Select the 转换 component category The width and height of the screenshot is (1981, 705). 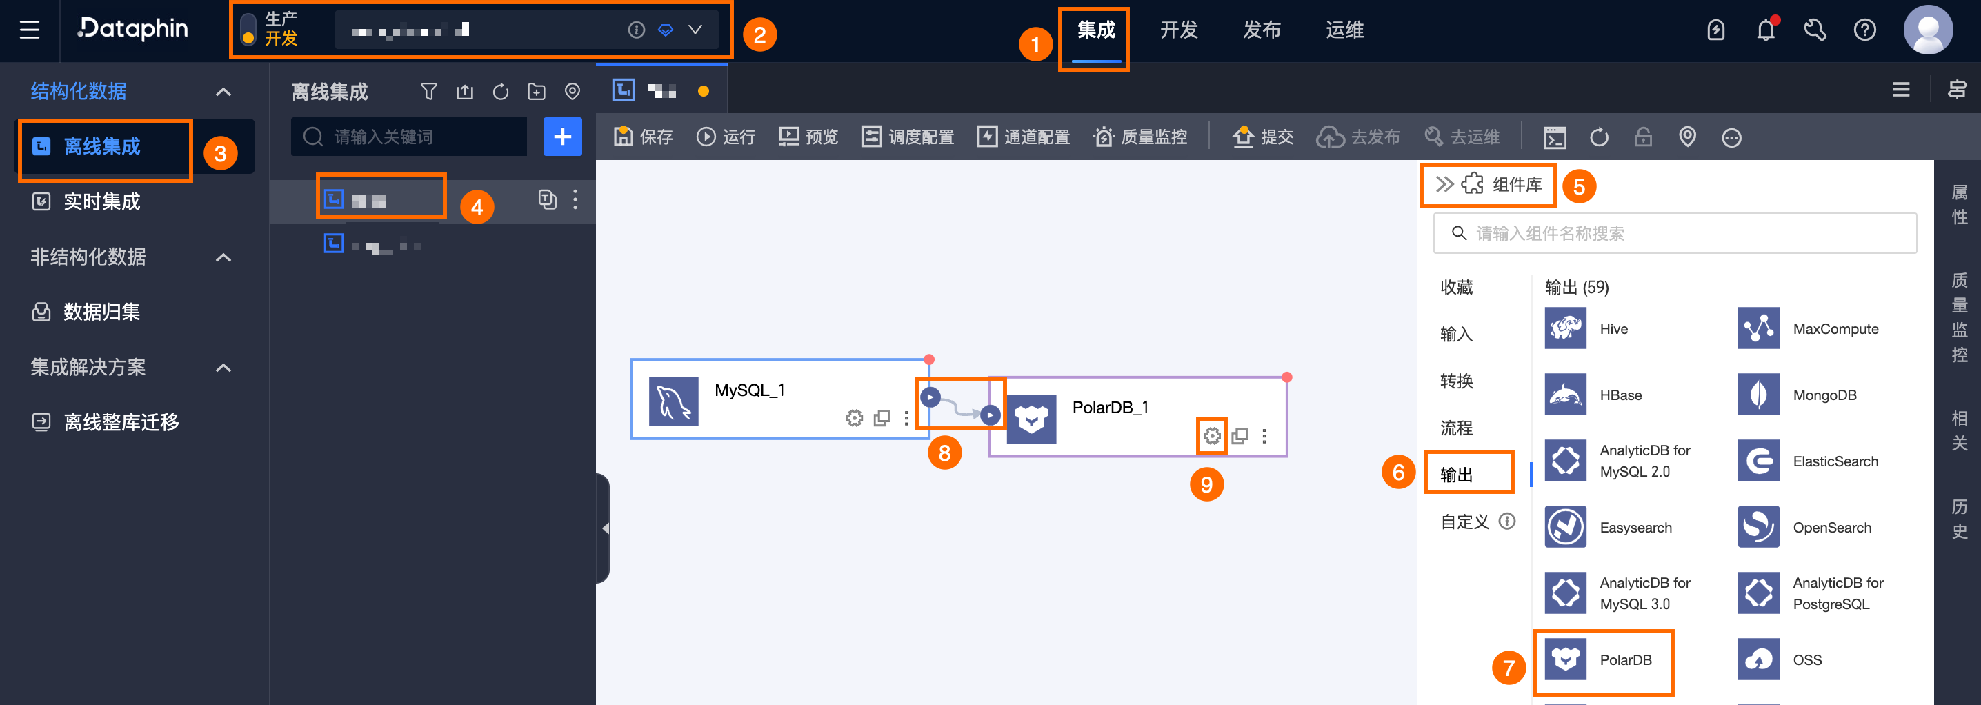(x=1457, y=381)
